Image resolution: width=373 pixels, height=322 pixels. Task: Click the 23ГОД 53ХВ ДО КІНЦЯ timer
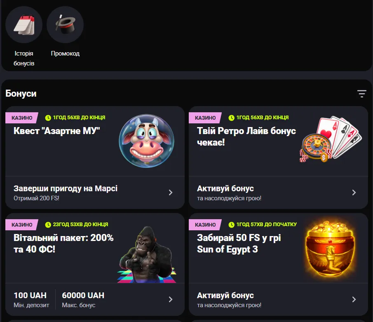[77, 225]
